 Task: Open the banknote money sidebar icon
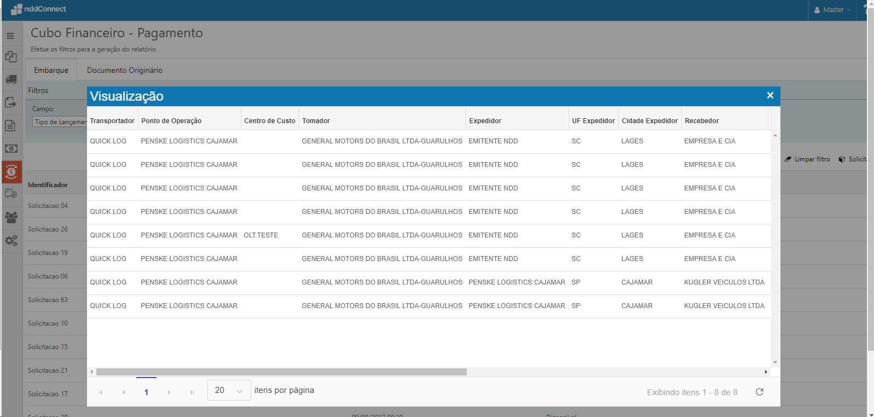pyautogui.click(x=11, y=149)
